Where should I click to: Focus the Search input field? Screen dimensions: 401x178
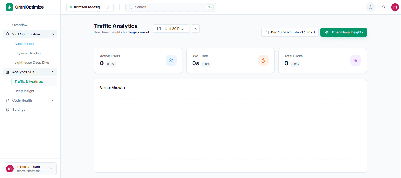pos(171,7)
